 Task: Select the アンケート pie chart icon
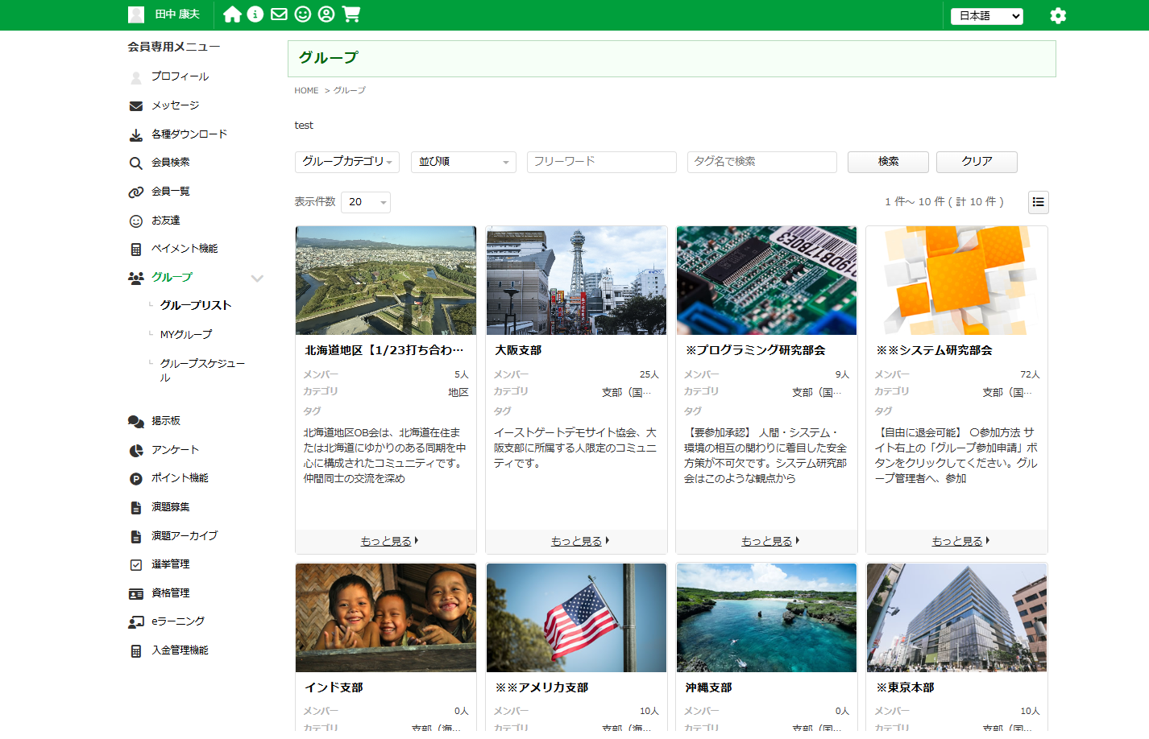pyautogui.click(x=135, y=449)
